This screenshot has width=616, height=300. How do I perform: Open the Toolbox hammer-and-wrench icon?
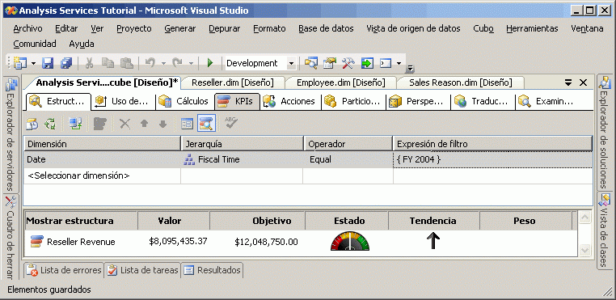[348, 63]
